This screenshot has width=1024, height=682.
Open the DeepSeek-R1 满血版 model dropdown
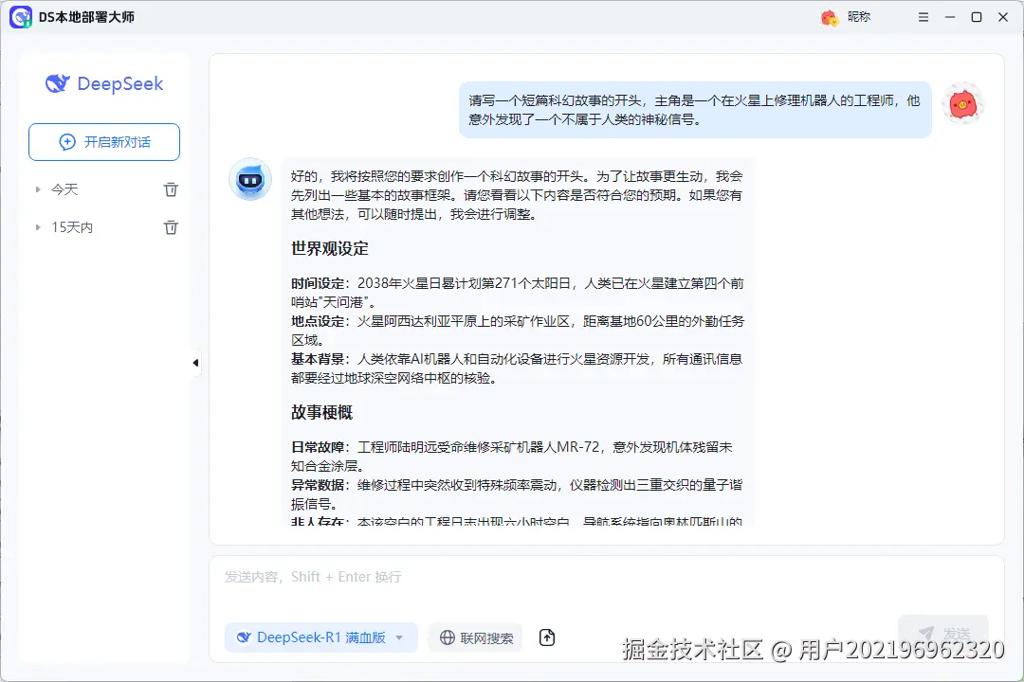point(320,637)
